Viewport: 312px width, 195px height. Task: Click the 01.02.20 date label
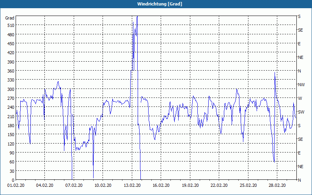pyautogui.click(x=16, y=186)
